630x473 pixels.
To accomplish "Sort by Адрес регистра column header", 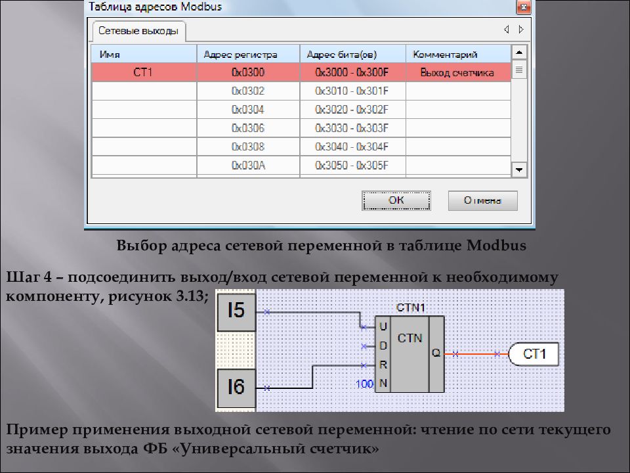I will coord(247,55).
